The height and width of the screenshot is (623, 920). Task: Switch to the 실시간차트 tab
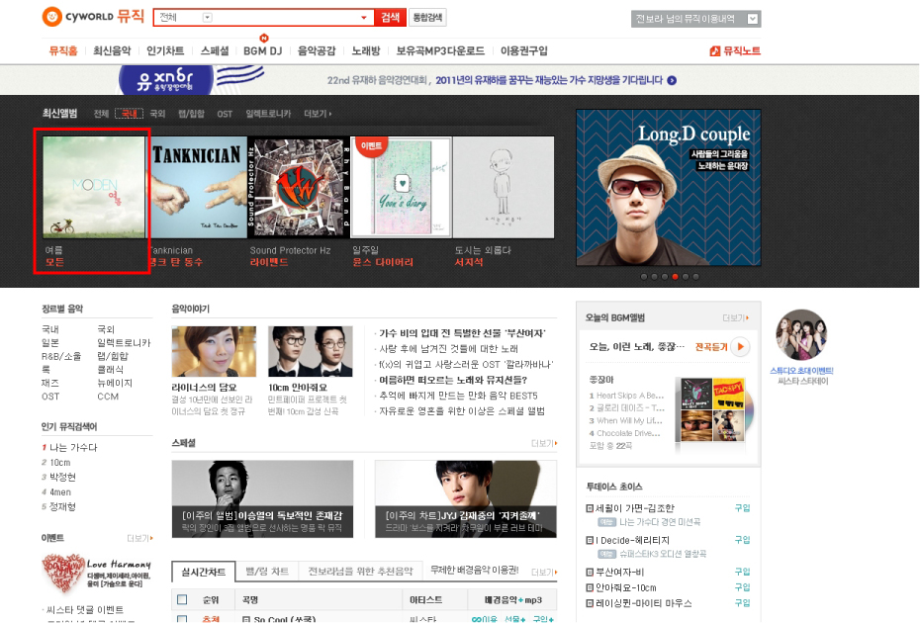click(x=204, y=572)
